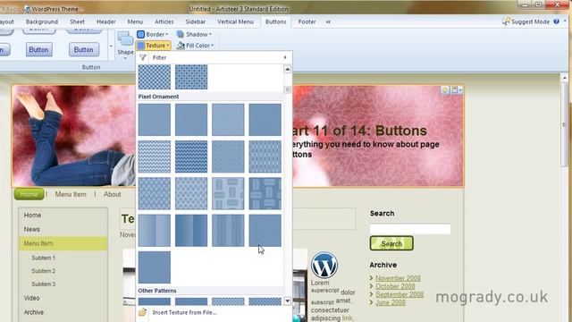572x322 pixels.
Task: Select the light zigzag texture
Action: coord(155,157)
